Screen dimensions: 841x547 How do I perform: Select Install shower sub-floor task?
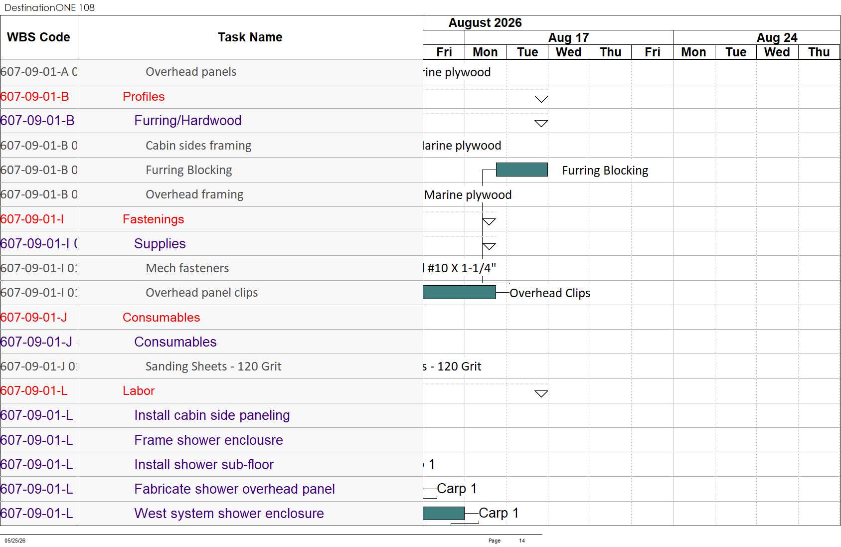(204, 465)
